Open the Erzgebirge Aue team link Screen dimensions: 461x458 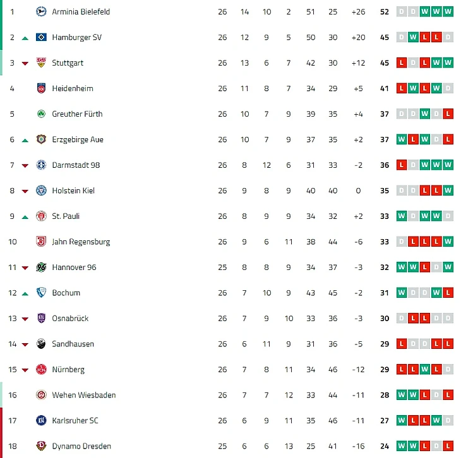[x=78, y=139]
